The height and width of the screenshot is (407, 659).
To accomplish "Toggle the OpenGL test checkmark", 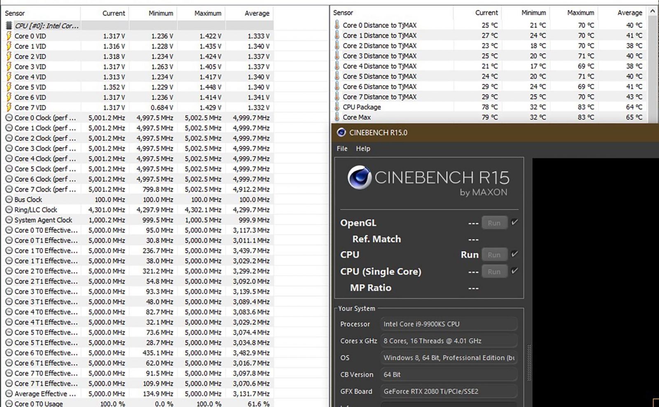I will (x=514, y=222).
